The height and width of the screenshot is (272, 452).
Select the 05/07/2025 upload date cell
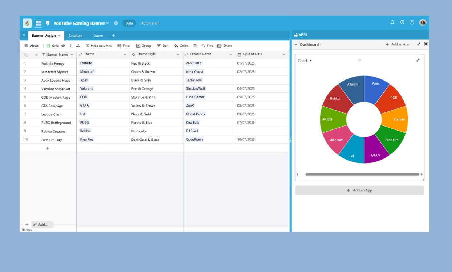pos(262,97)
